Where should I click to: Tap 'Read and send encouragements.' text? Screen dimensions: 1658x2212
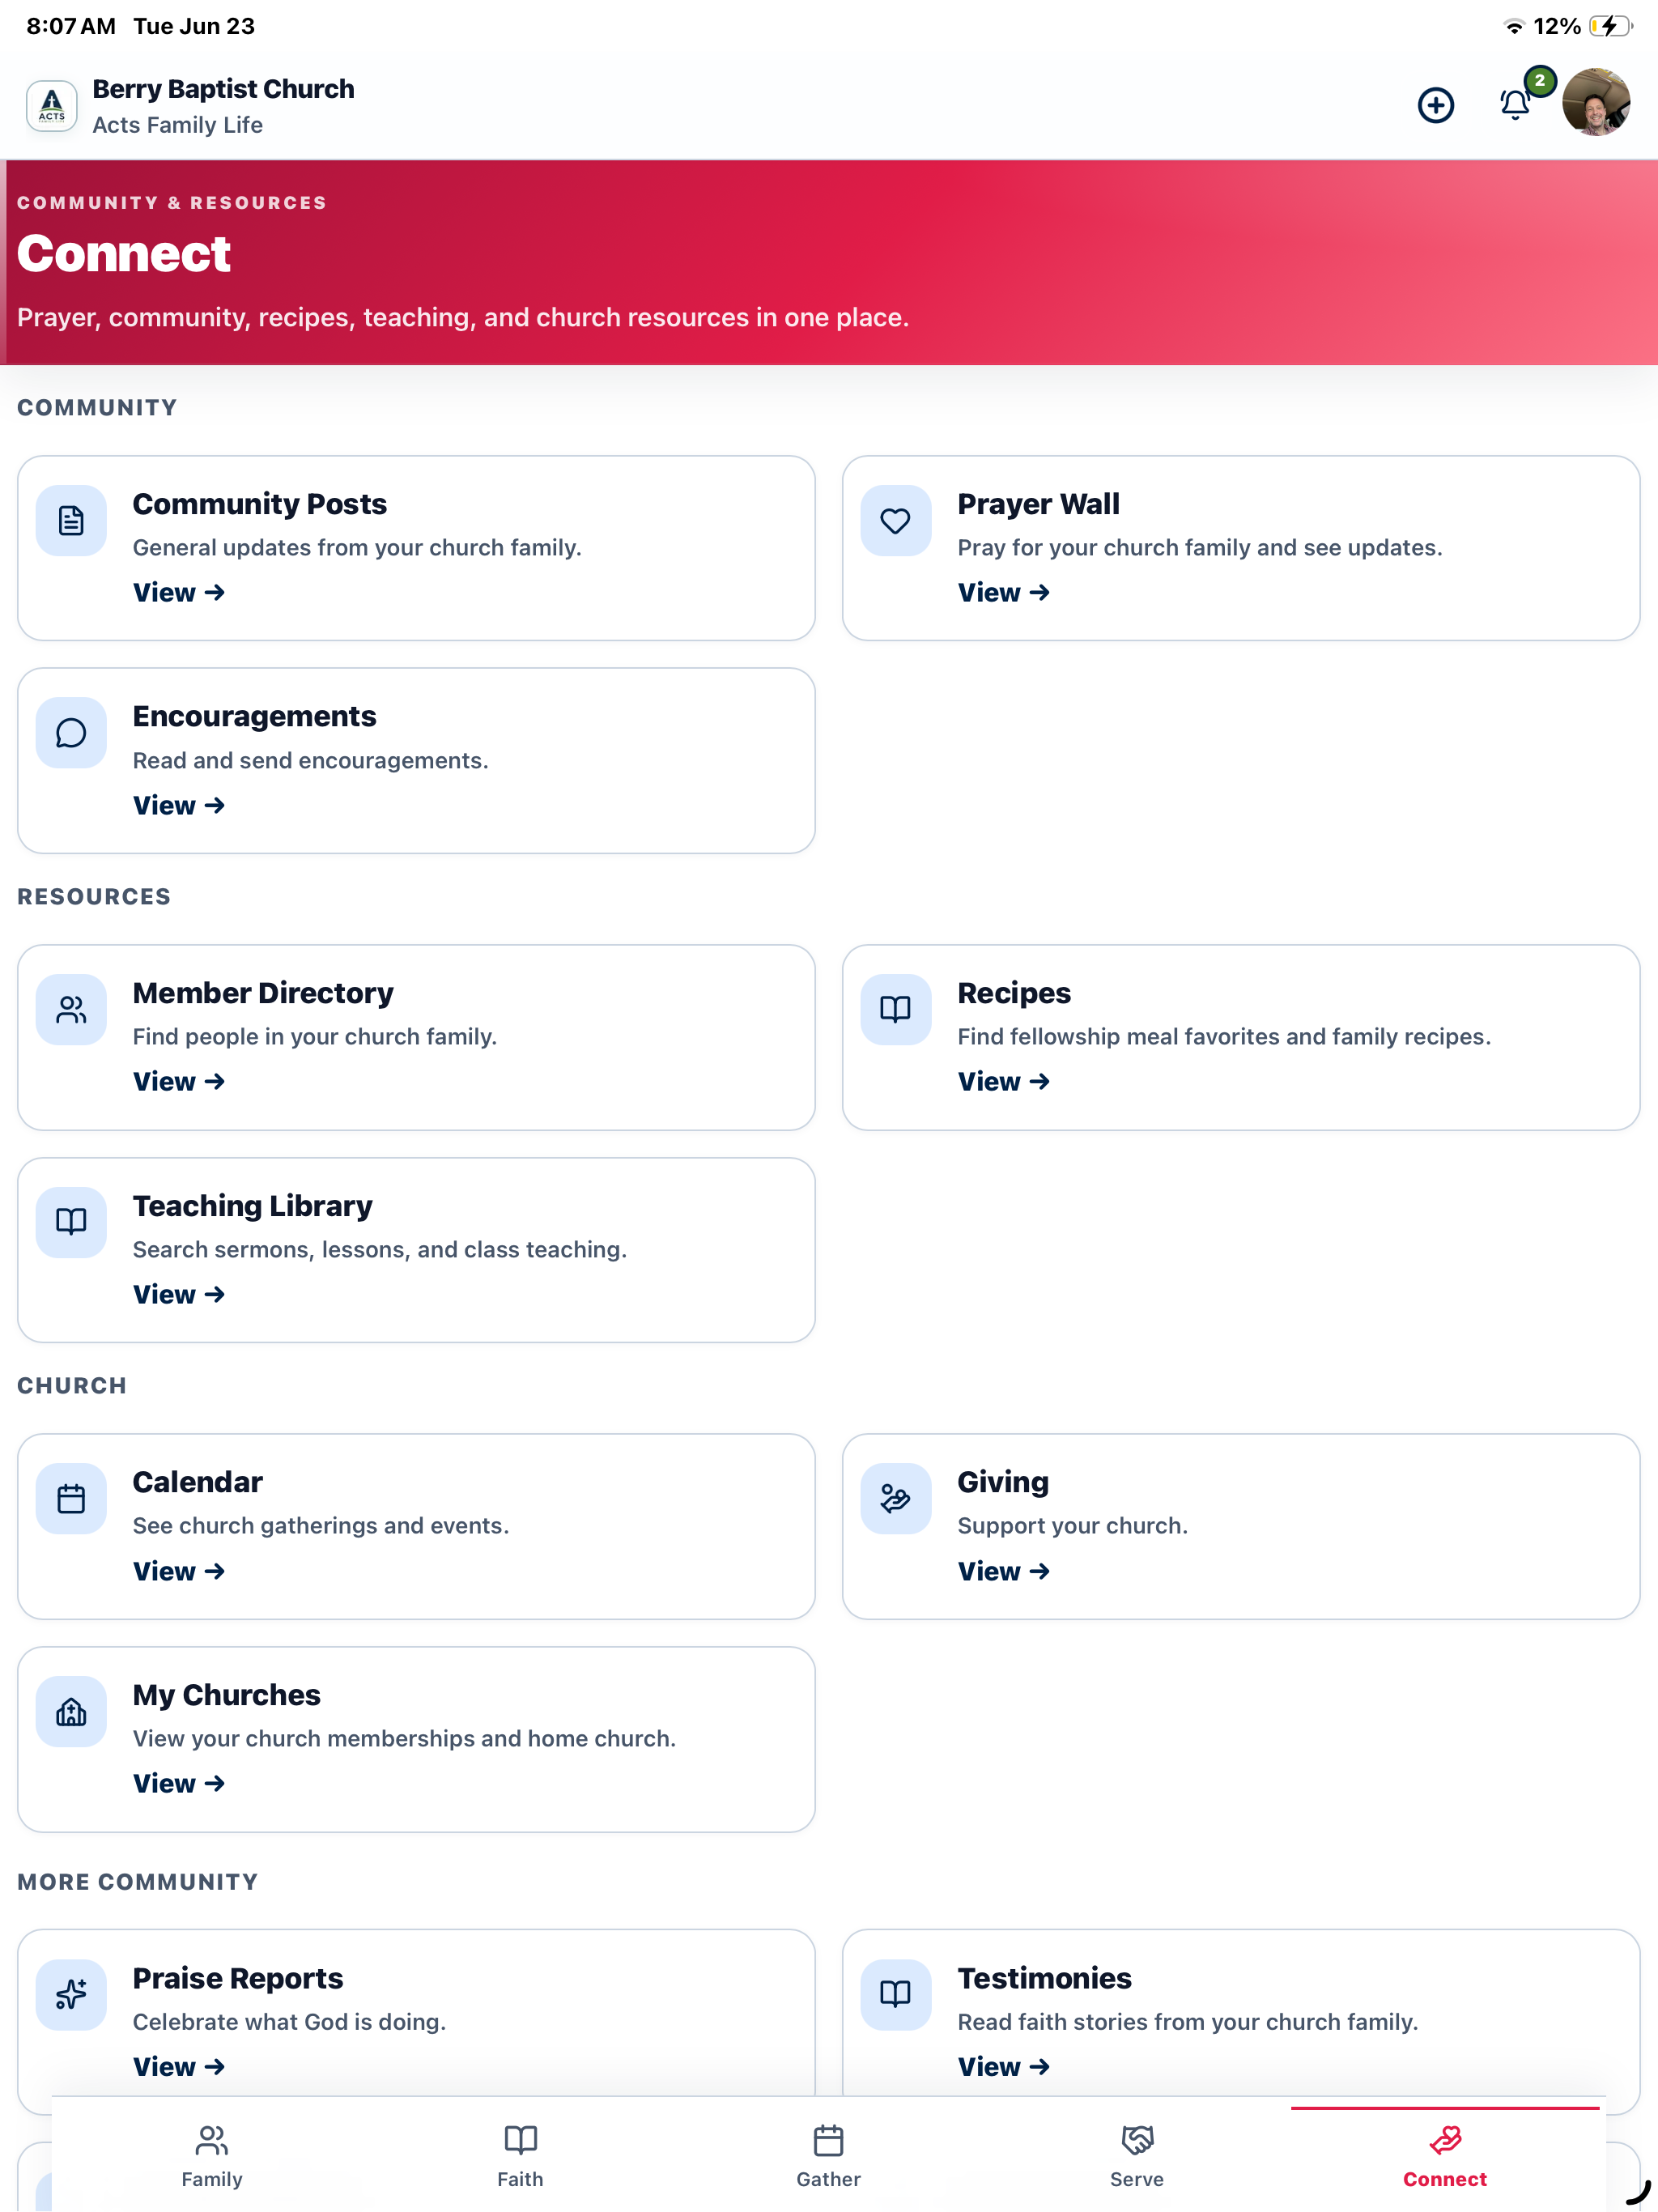point(310,761)
